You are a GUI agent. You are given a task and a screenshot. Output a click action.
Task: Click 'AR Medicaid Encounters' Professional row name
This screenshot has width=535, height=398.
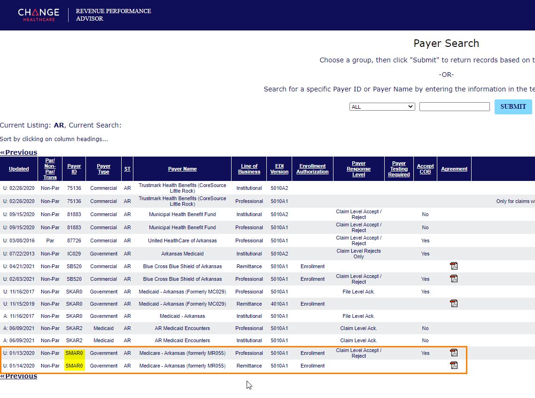[182, 328]
